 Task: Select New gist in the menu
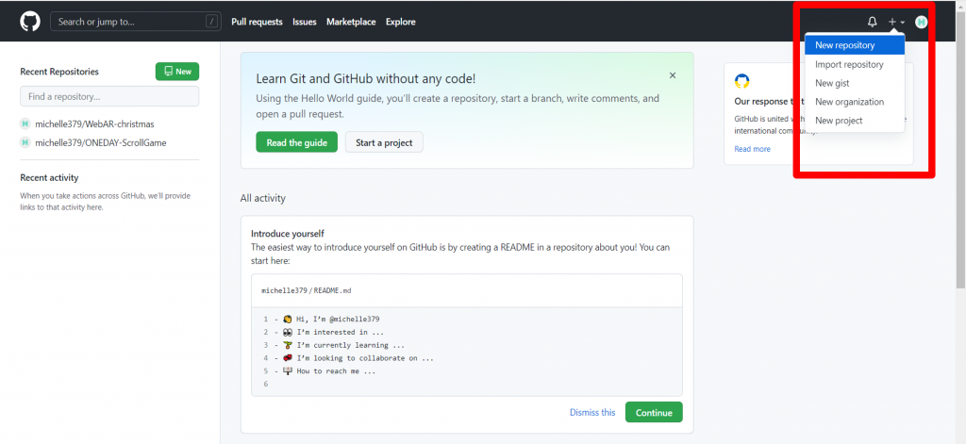click(855, 83)
